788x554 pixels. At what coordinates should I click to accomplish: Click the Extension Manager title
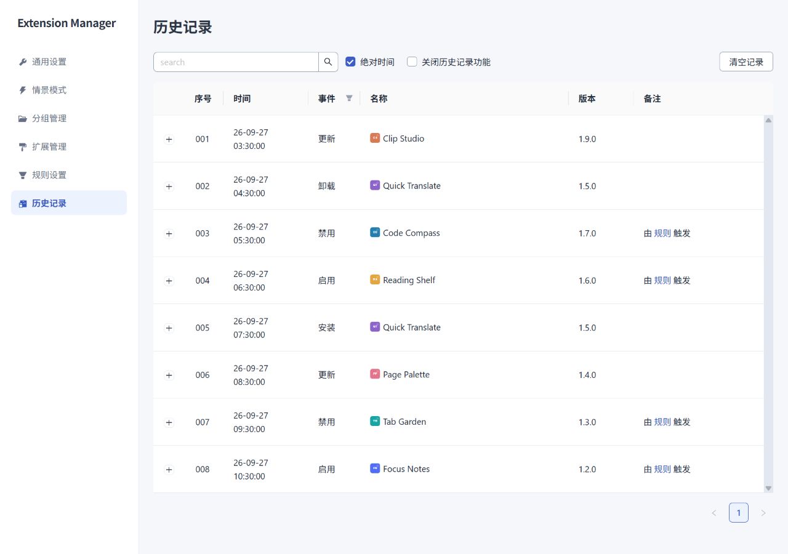click(66, 23)
